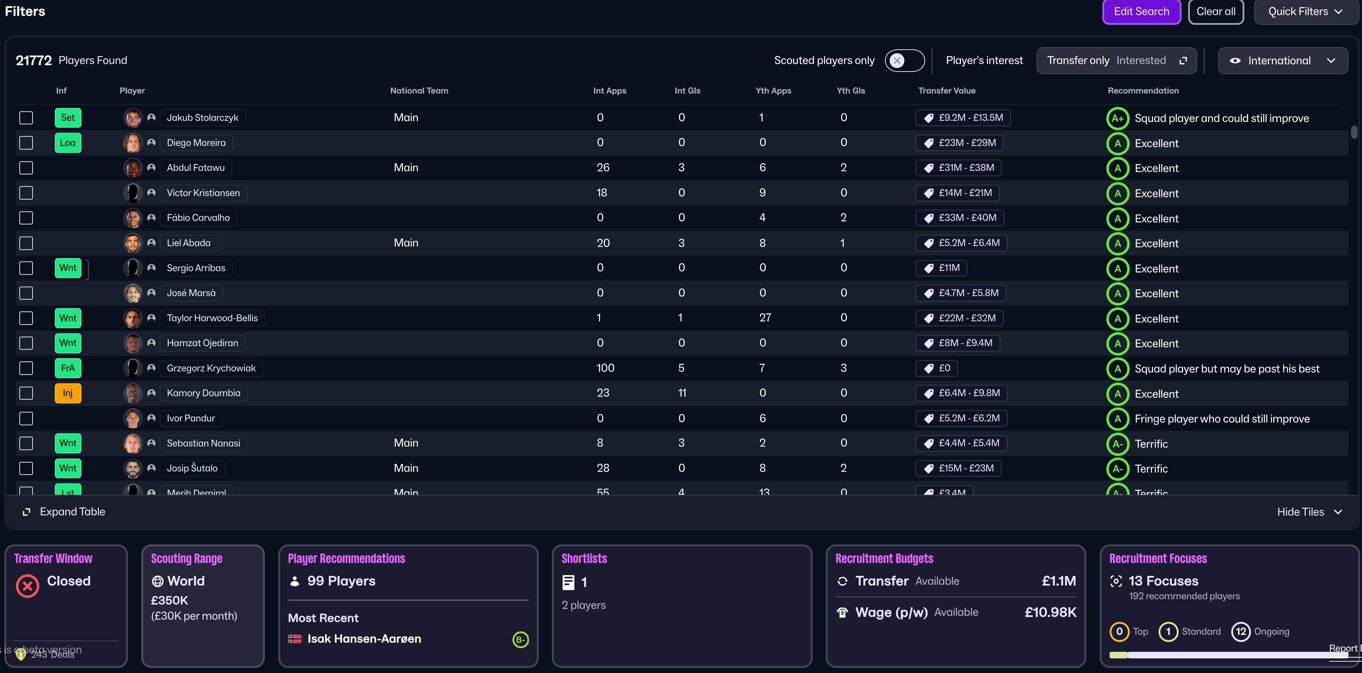Open the Quick Filters dropdown
Screen dimensions: 1362x673
point(1305,12)
